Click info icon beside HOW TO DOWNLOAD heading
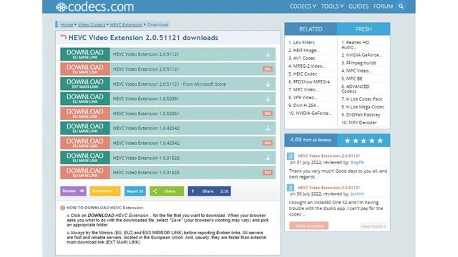Image resolution: width=458 pixels, height=257 pixels. 62,208
